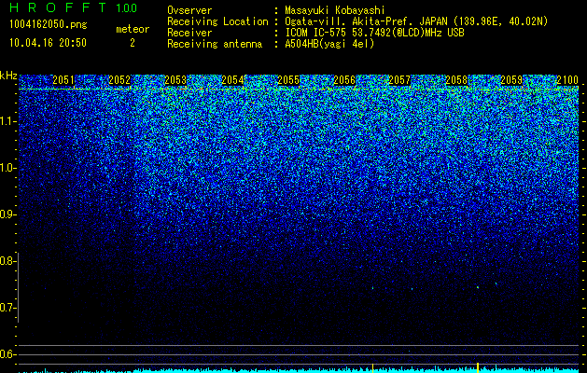Click the 0.8 kHz axis label
Viewport: 587px width, 373px height.
7,261
